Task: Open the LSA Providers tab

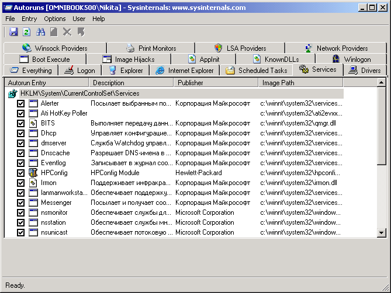Action: tap(240, 48)
